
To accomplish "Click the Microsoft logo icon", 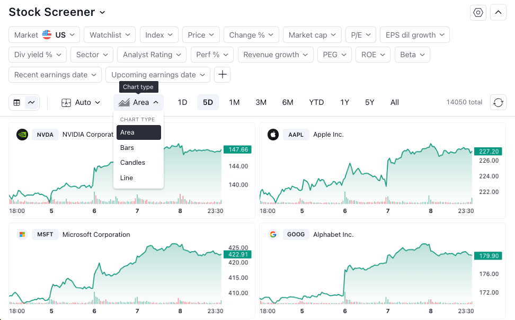I will (22, 235).
